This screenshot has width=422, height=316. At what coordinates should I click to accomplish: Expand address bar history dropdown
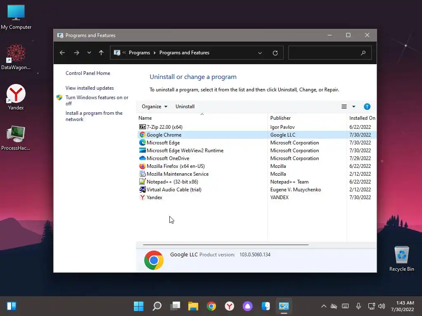click(x=260, y=53)
